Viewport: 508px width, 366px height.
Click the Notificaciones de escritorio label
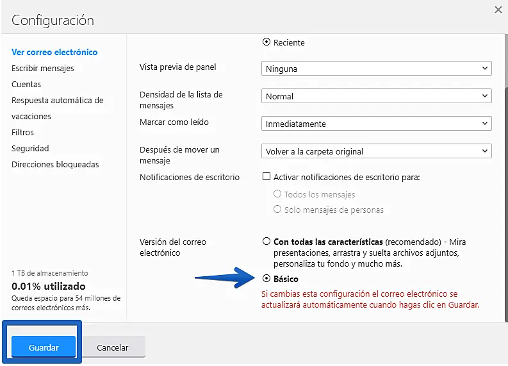190,178
